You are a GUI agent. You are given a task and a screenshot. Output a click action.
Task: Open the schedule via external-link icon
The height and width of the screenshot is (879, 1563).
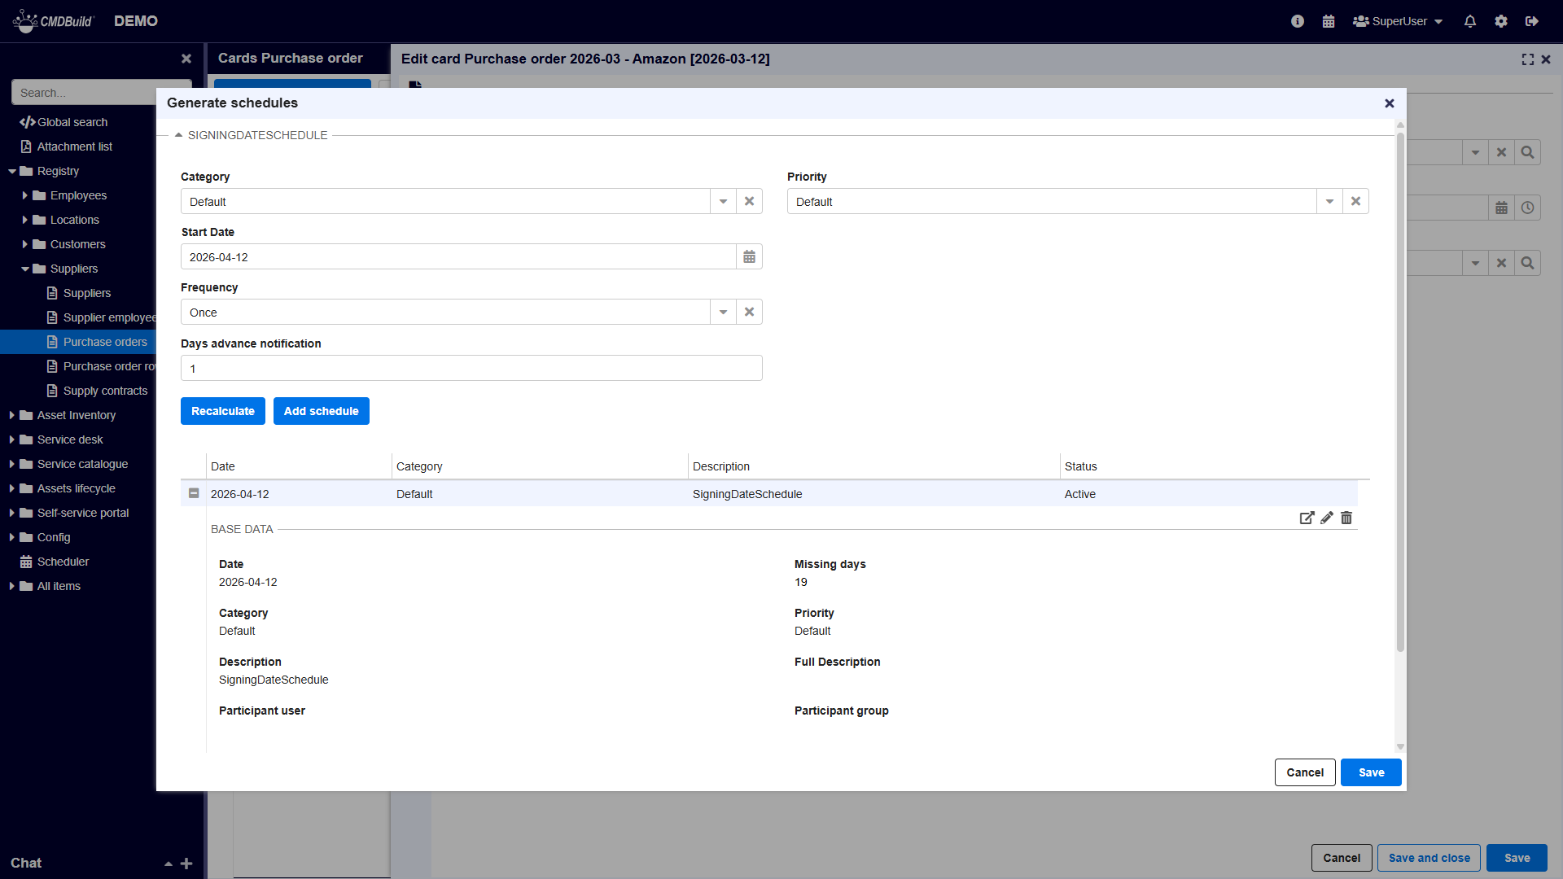pyautogui.click(x=1307, y=518)
